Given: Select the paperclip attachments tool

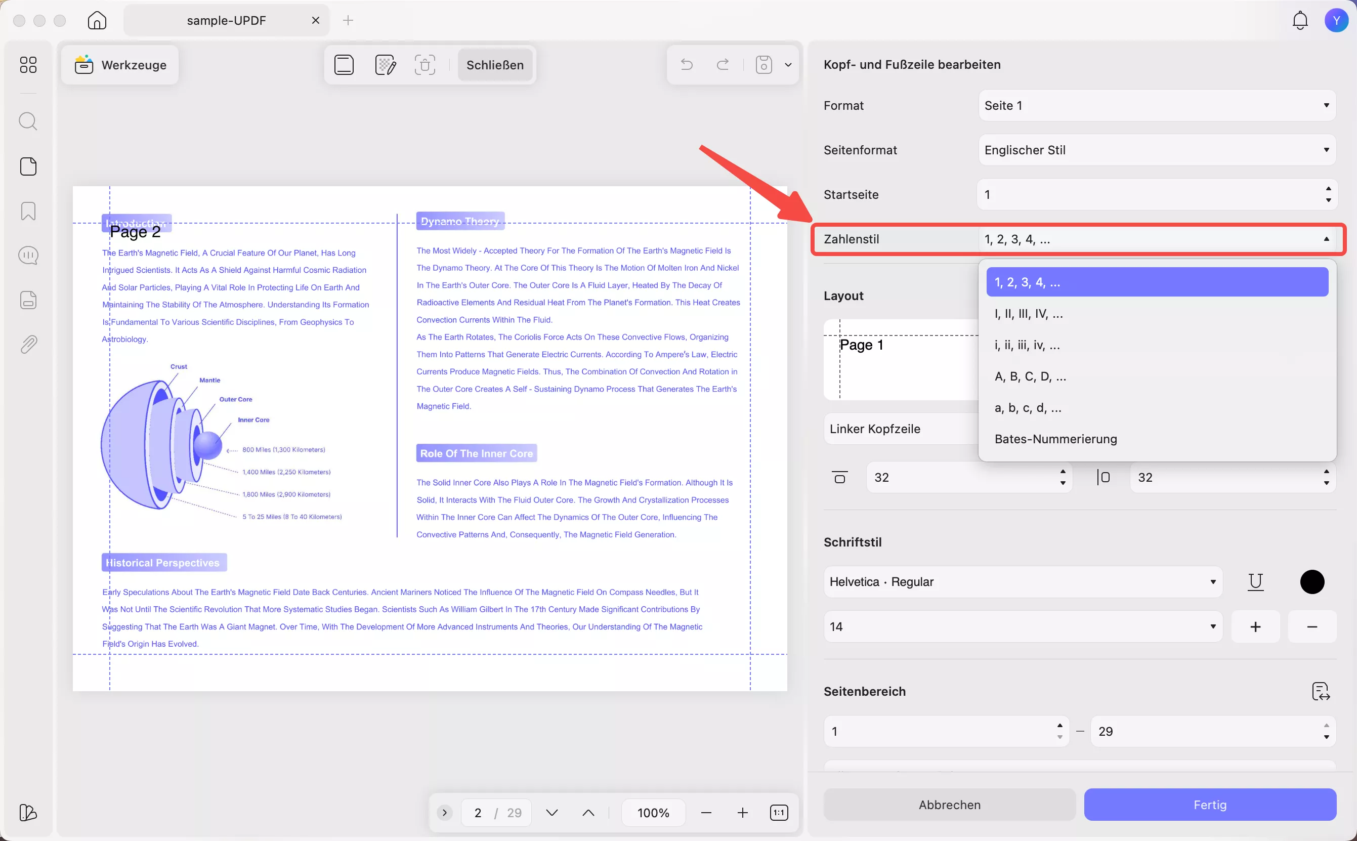Looking at the screenshot, I should tap(28, 344).
